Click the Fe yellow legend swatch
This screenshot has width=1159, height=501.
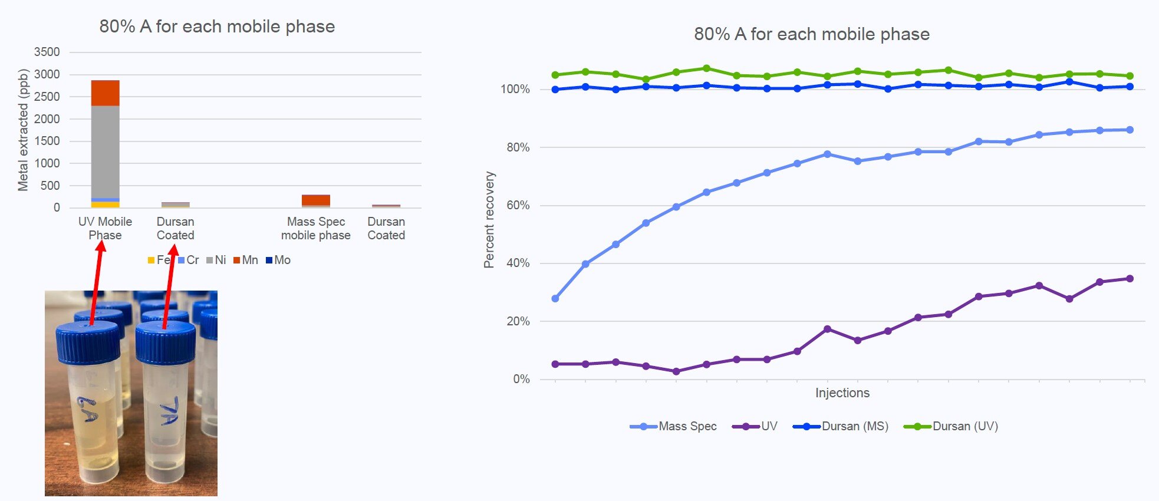coord(151,260)
